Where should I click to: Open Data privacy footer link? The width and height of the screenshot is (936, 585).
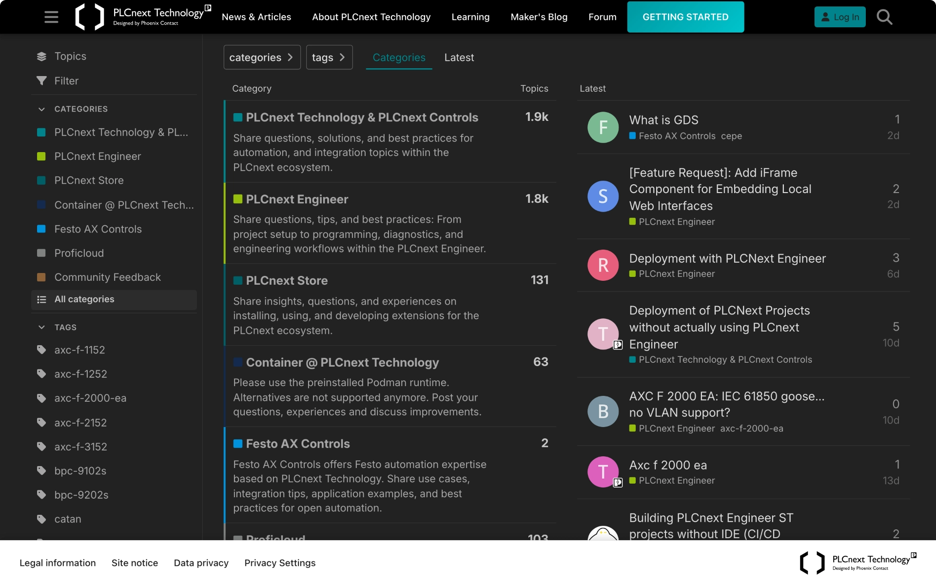click(201, 563)
